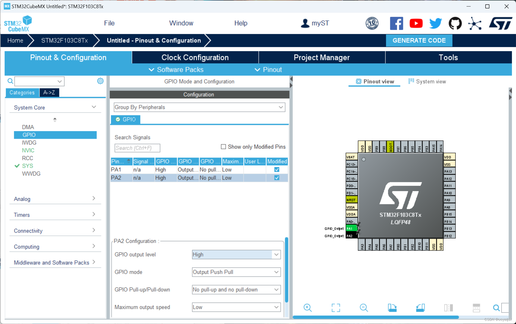
Task: Open GPIO Pull-up/Pull-down dropdown
Action: [x=236, y=290]
